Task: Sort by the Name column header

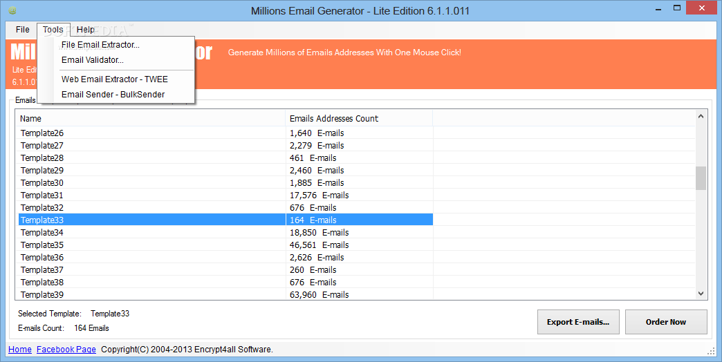Action: (151, 118)
